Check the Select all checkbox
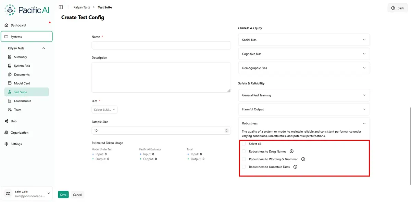Viewport: 411px width, 202px height. 244,144
